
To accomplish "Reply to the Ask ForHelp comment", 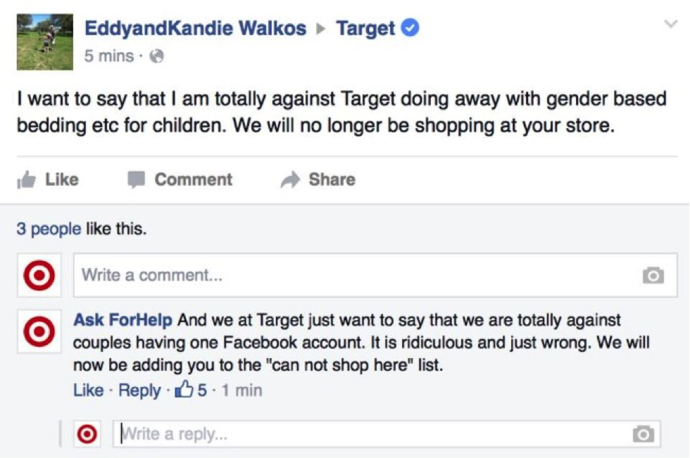I will (139, 390).
